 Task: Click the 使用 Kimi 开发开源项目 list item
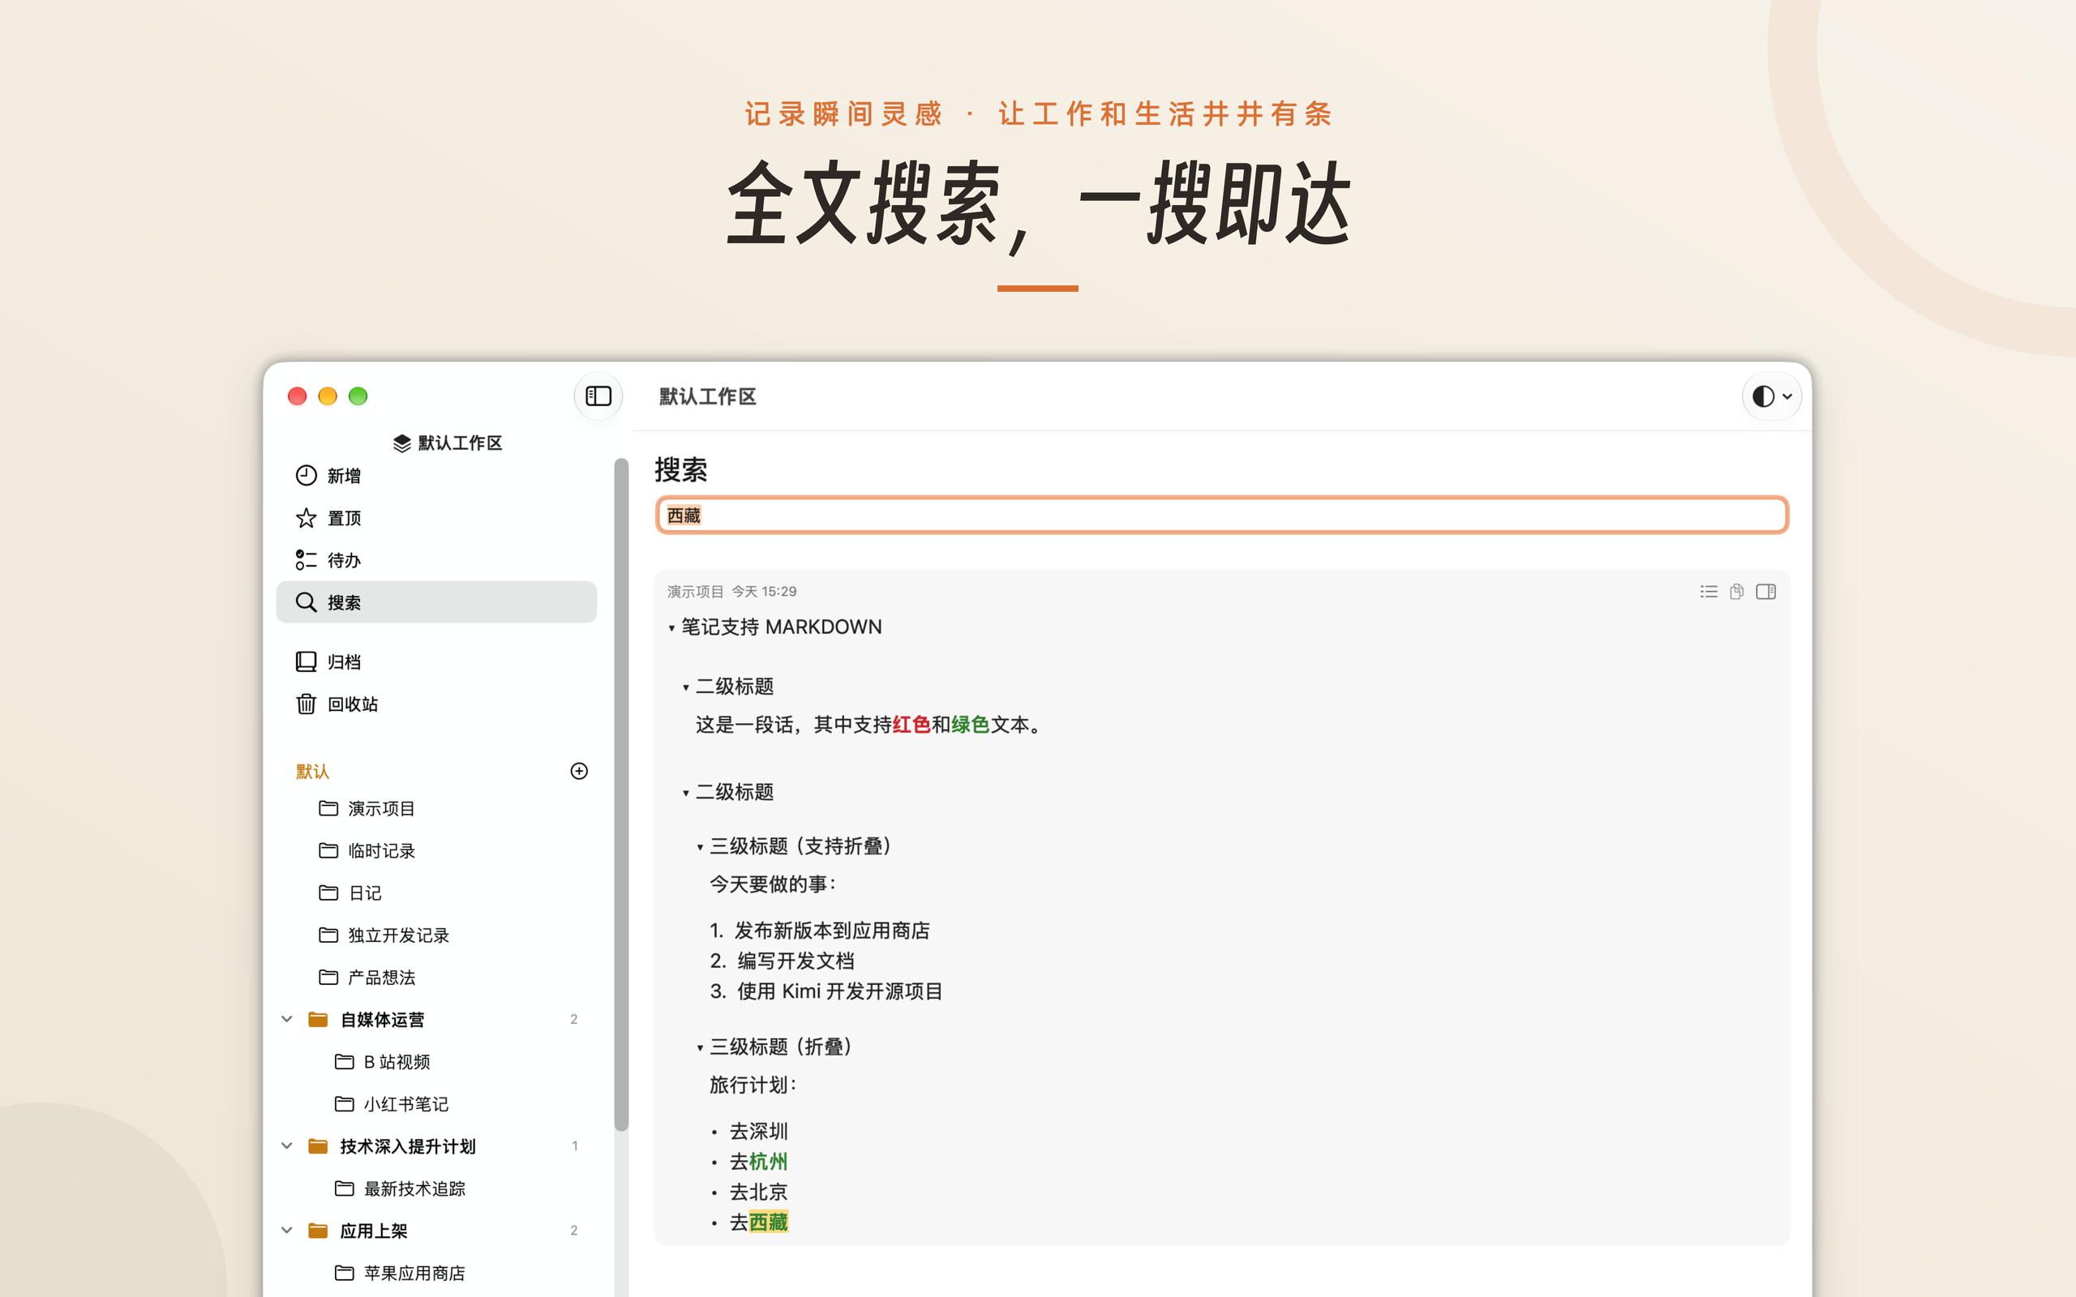click(840, 991)
